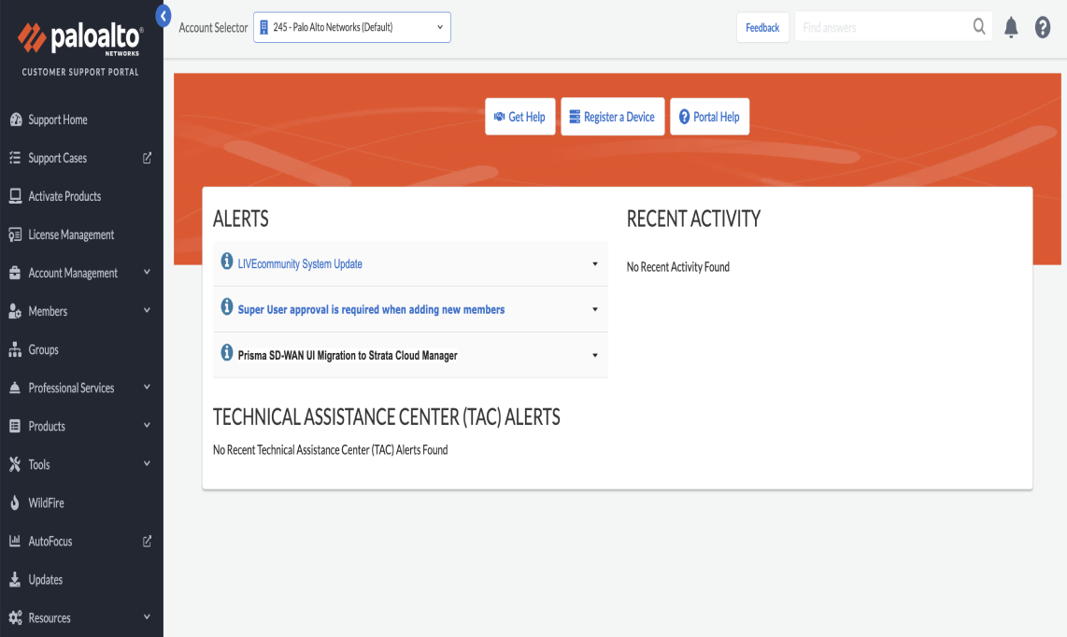Open LIVEcommunity System Update link
This screenshot has width=1067, height=637.
pos(300,264)
